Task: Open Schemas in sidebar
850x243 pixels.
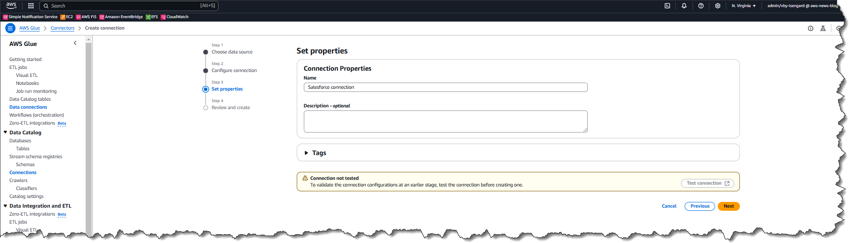Action: click(25, 164)
